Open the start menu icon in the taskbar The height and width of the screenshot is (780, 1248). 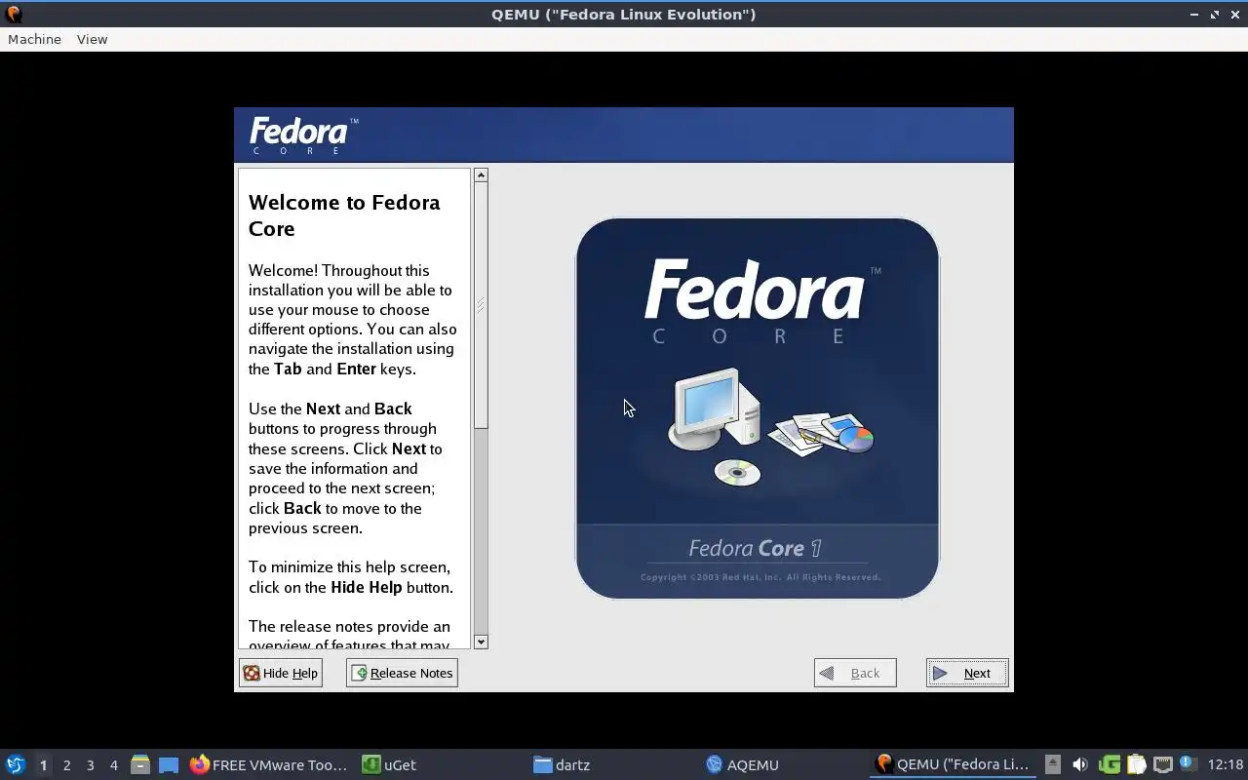[x=15, y=764]
